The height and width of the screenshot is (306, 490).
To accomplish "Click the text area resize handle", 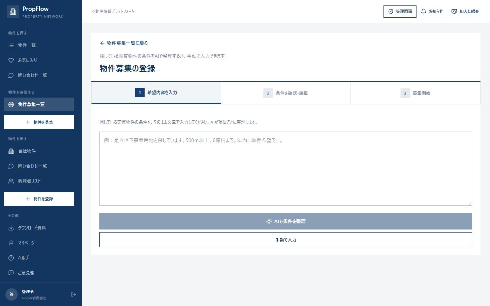I will (x=470, y=204).
